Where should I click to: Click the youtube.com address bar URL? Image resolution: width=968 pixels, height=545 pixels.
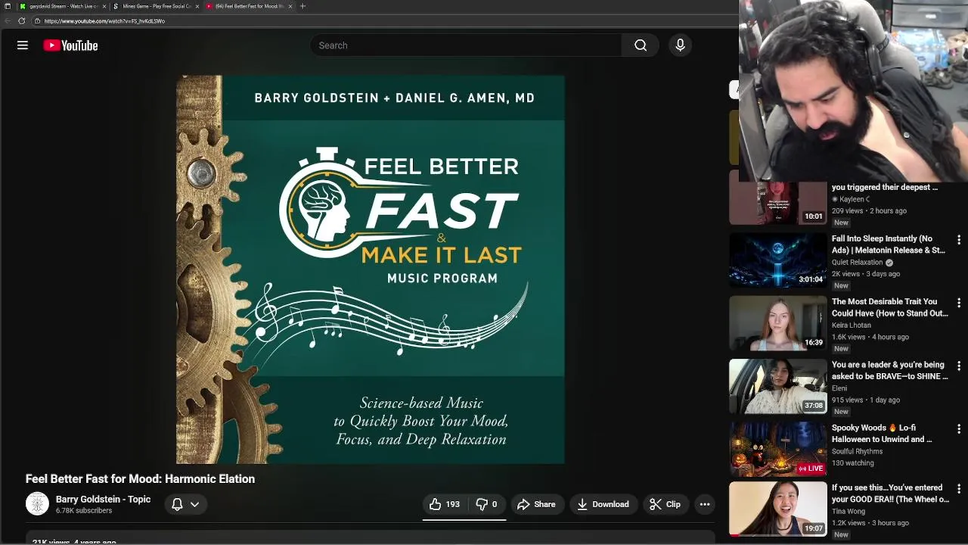click(104, 21)
